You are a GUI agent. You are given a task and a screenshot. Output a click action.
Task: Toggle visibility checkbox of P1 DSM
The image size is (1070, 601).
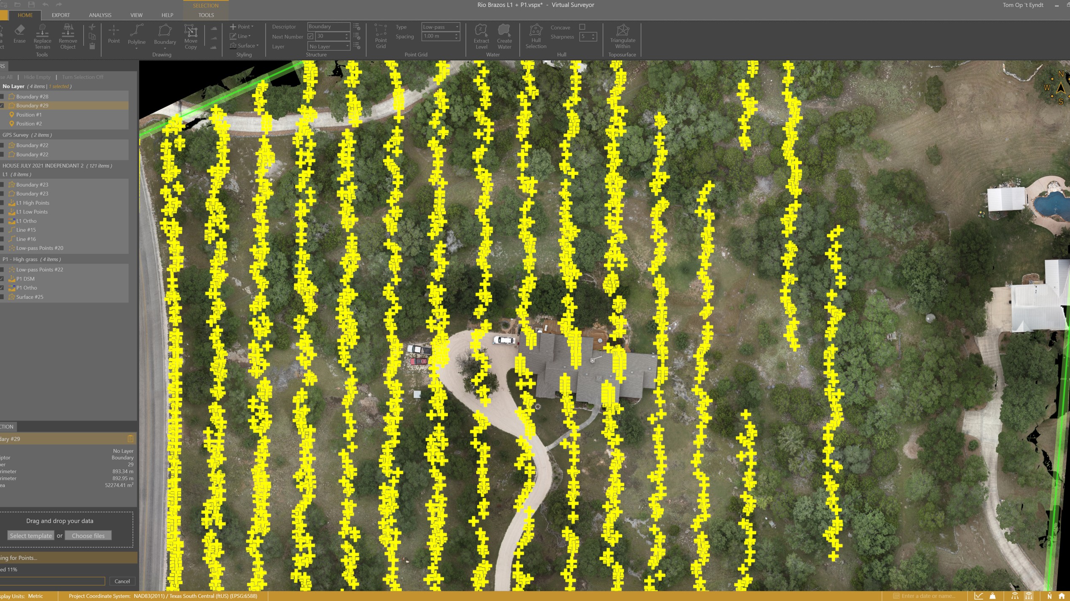coord(2,279)
